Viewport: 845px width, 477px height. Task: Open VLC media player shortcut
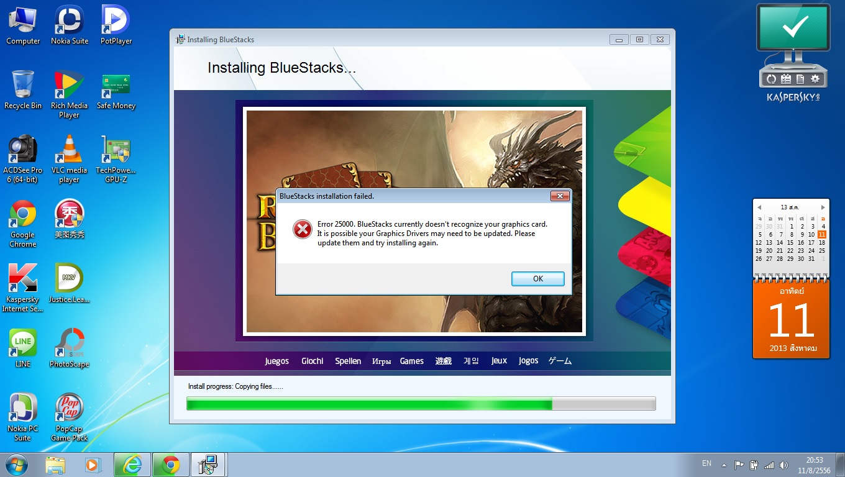(x=70, y=159)
